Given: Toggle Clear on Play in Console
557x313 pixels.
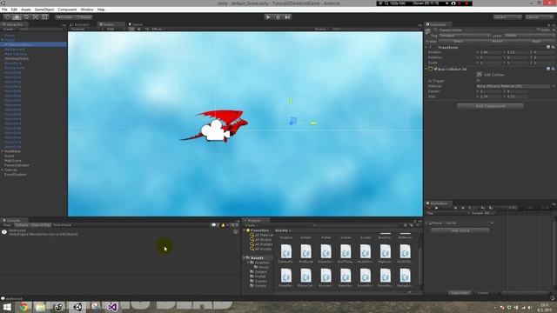Looking at the screenshot, I should click(x=41, y=225).
